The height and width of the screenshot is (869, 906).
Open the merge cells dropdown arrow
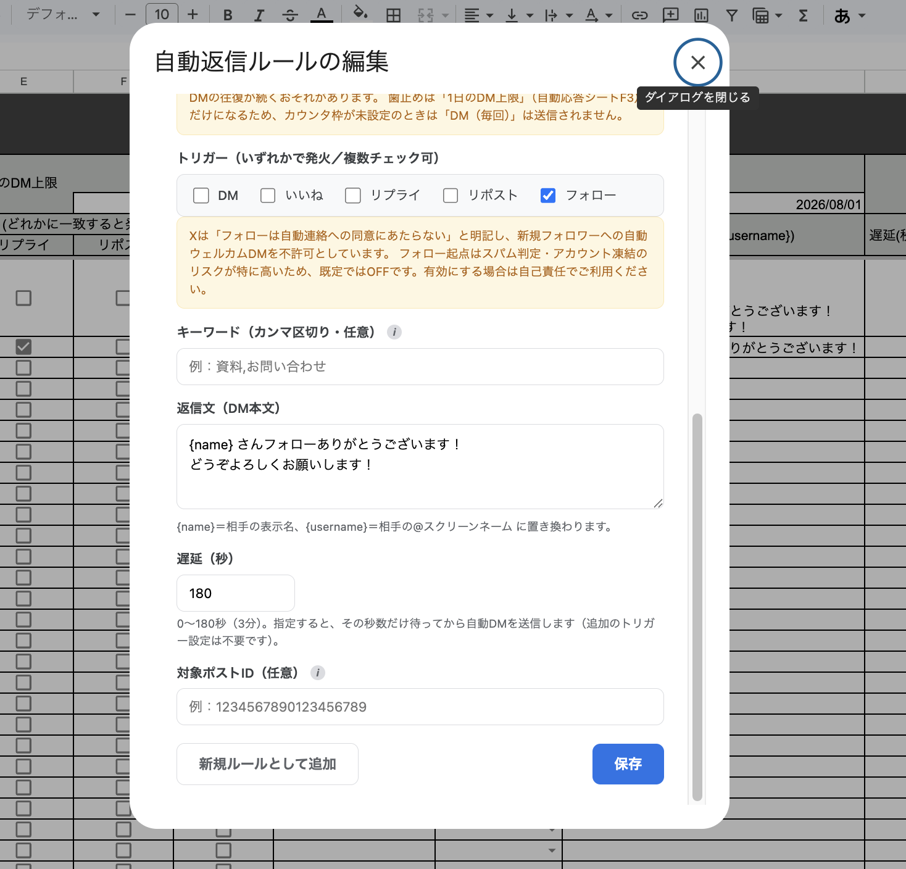pyautogui.click(x=445, y=15)
